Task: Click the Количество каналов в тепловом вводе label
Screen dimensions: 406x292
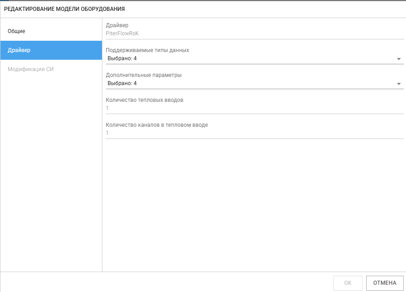Action: [x=156, y=125]
